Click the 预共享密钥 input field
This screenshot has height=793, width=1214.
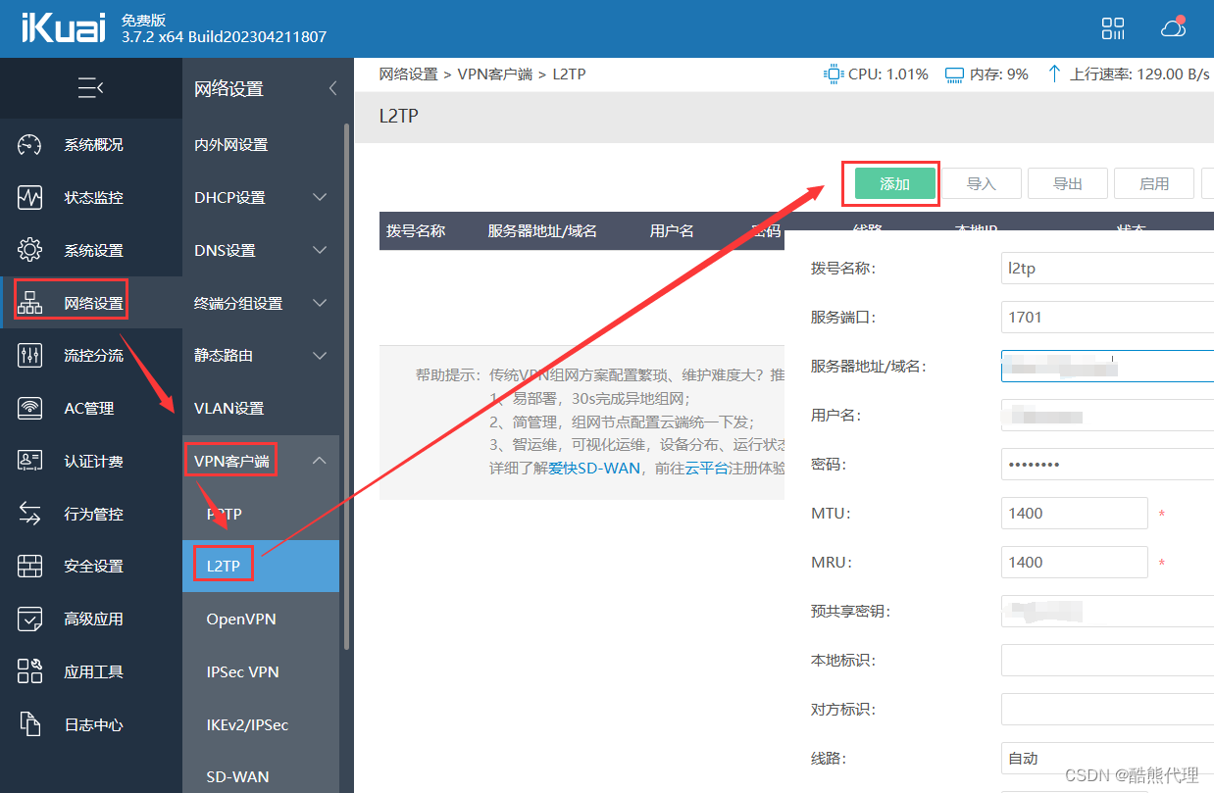coord(1107,611)
